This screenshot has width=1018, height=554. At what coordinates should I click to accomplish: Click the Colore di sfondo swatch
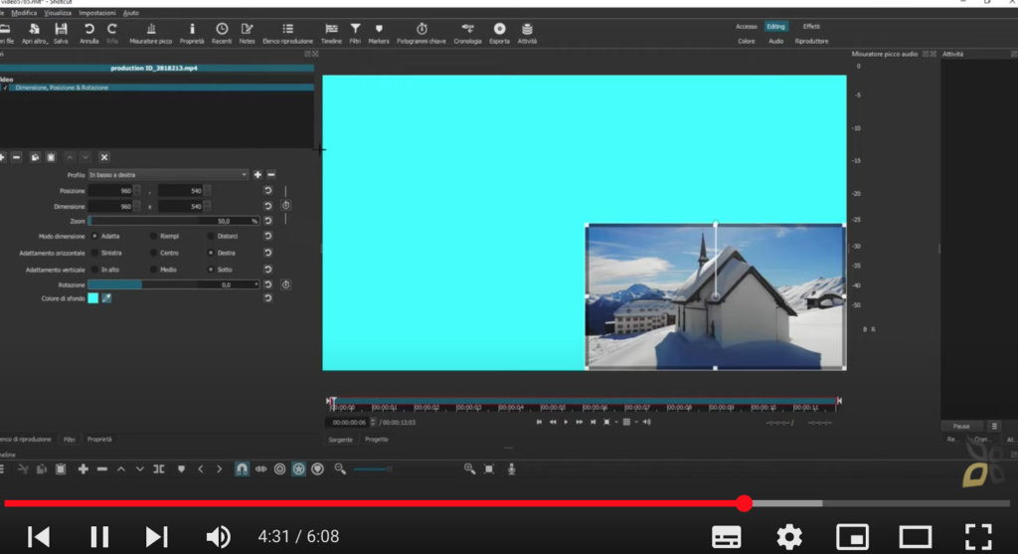tap(92, 298)
